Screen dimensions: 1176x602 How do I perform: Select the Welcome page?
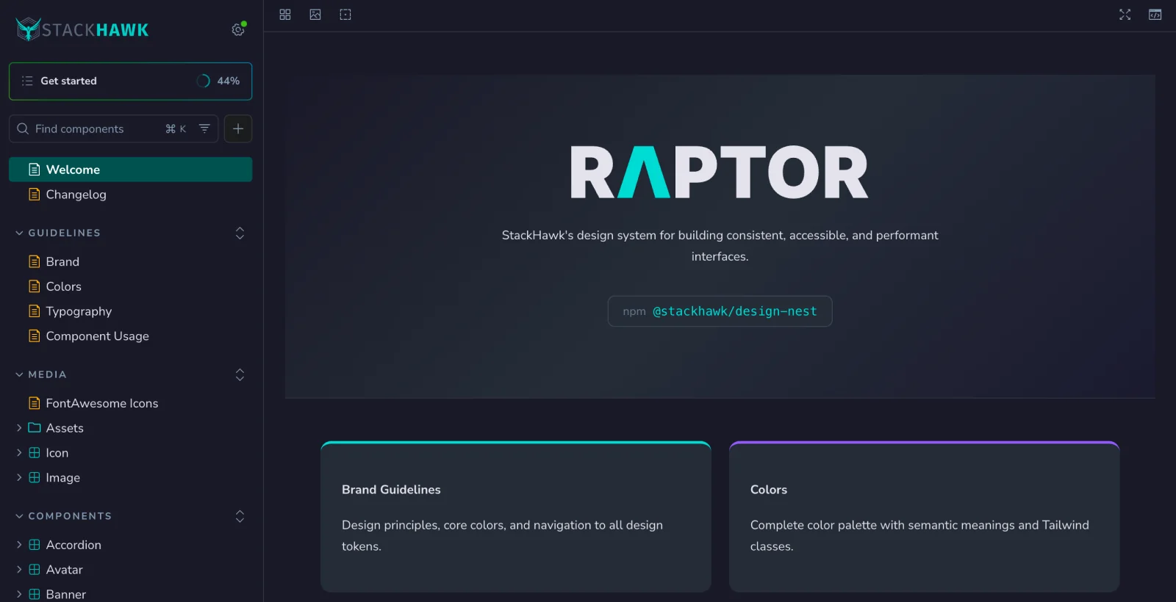point(130,170)
